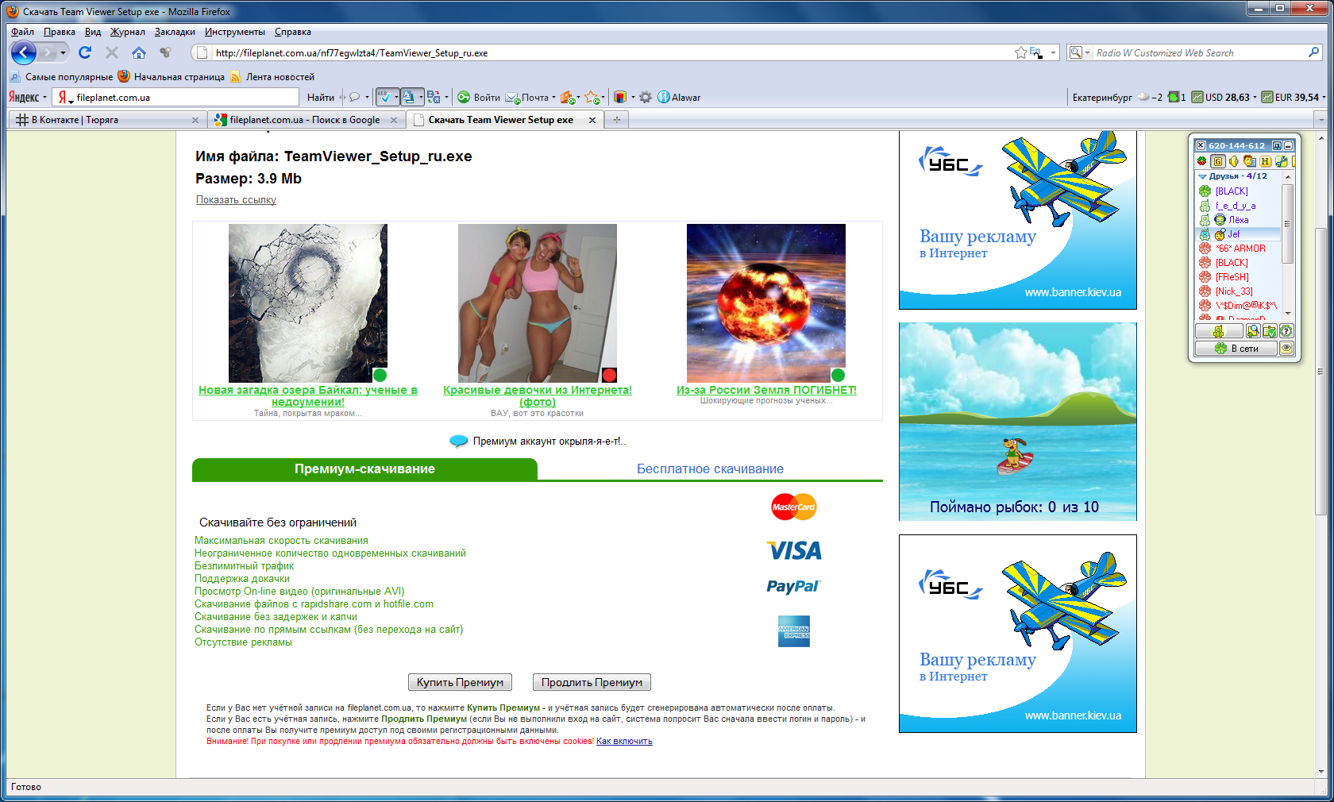Click the USD exchange rate chart icon
The width and height of the screenshot is (1334, 802).
(1197, 97)
